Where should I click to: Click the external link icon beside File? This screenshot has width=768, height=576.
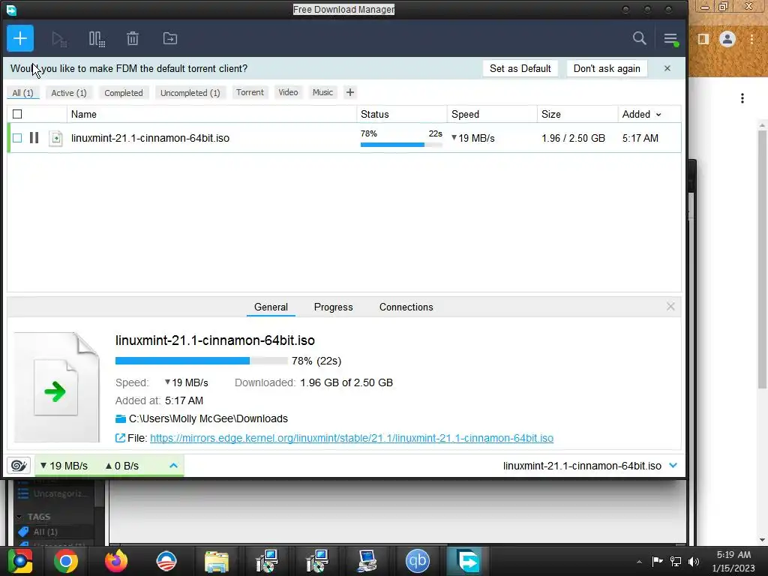point(120,438)
